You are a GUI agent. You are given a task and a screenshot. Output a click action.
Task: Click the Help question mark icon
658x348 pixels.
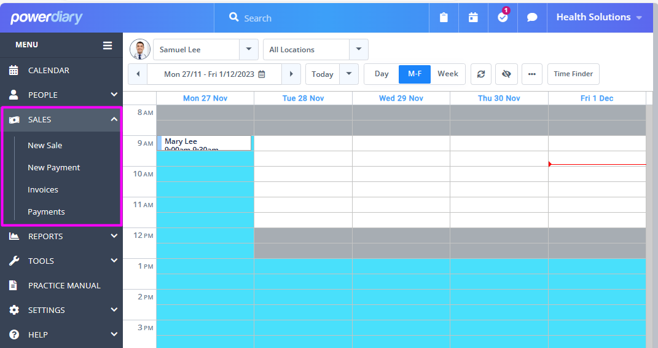pyautogui.click(x=14, y=334)
